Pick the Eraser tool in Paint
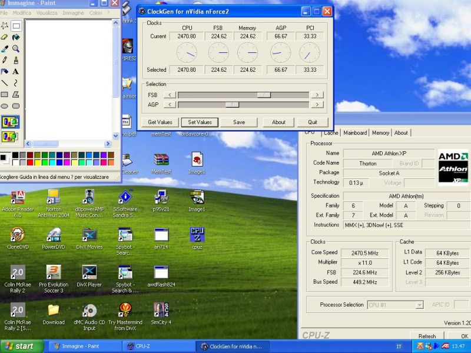This screenshot has height=353, width=471. point(5,37)
